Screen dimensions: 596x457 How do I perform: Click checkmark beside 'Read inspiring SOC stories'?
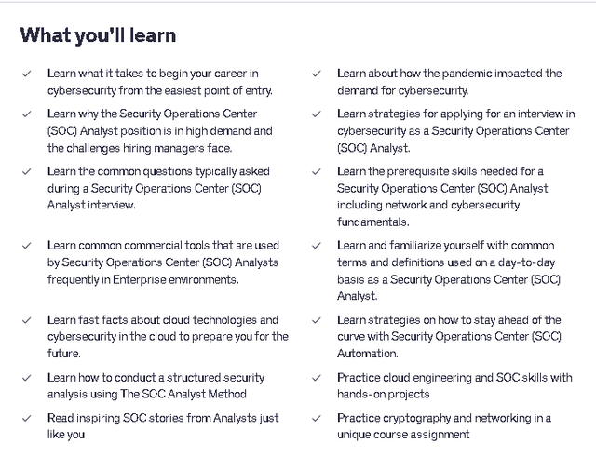[x=27, y=418]
